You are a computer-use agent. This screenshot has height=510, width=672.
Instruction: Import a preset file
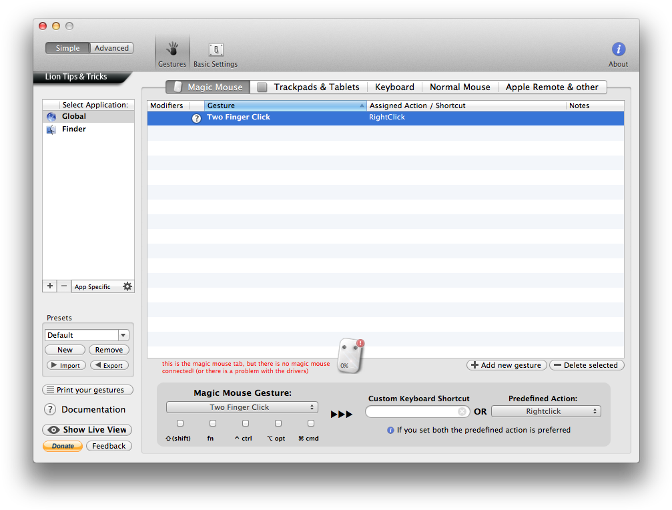tap(66, 365)
